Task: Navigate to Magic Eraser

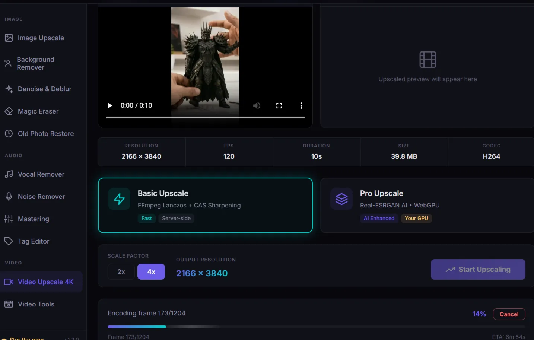Action: [x=41, y=111]
